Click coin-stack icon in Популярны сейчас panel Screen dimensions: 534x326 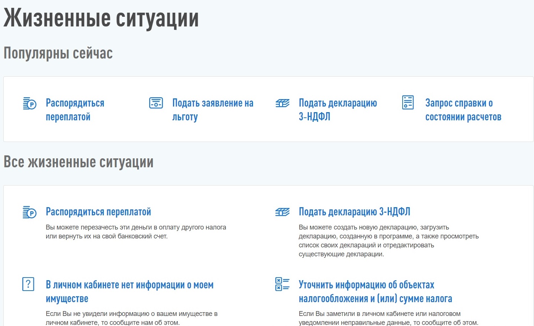point(29,103)
